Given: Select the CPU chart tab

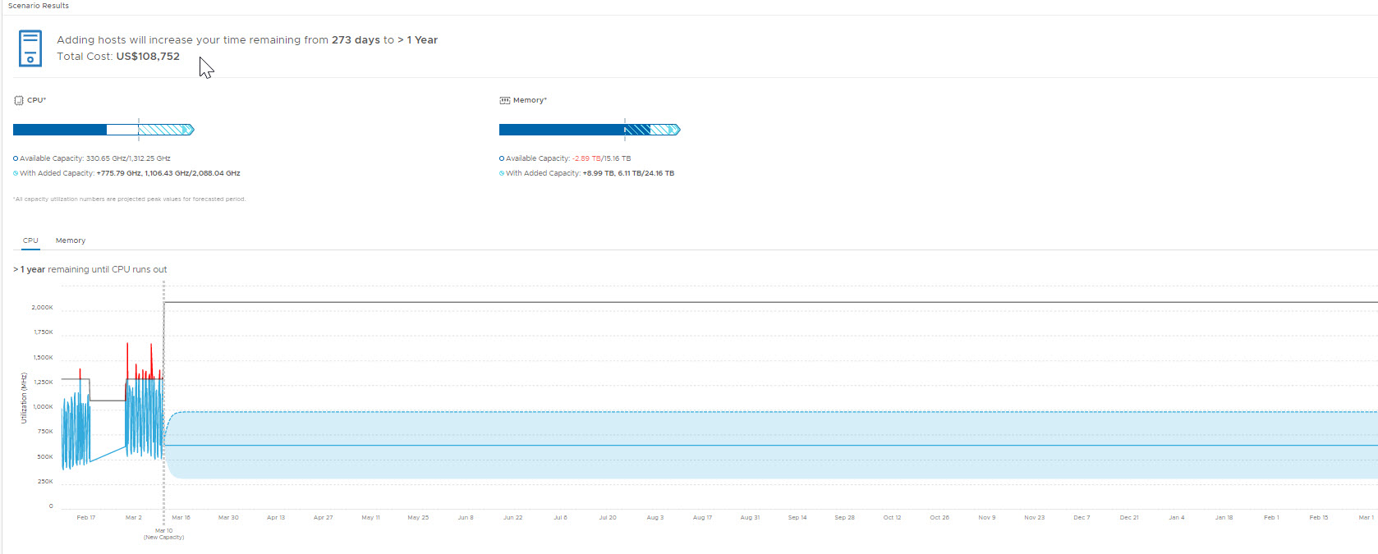Looking at the screenshot, I should point(30,240).
